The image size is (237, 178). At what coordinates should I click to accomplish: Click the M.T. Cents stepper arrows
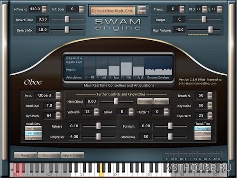(81, 9)
